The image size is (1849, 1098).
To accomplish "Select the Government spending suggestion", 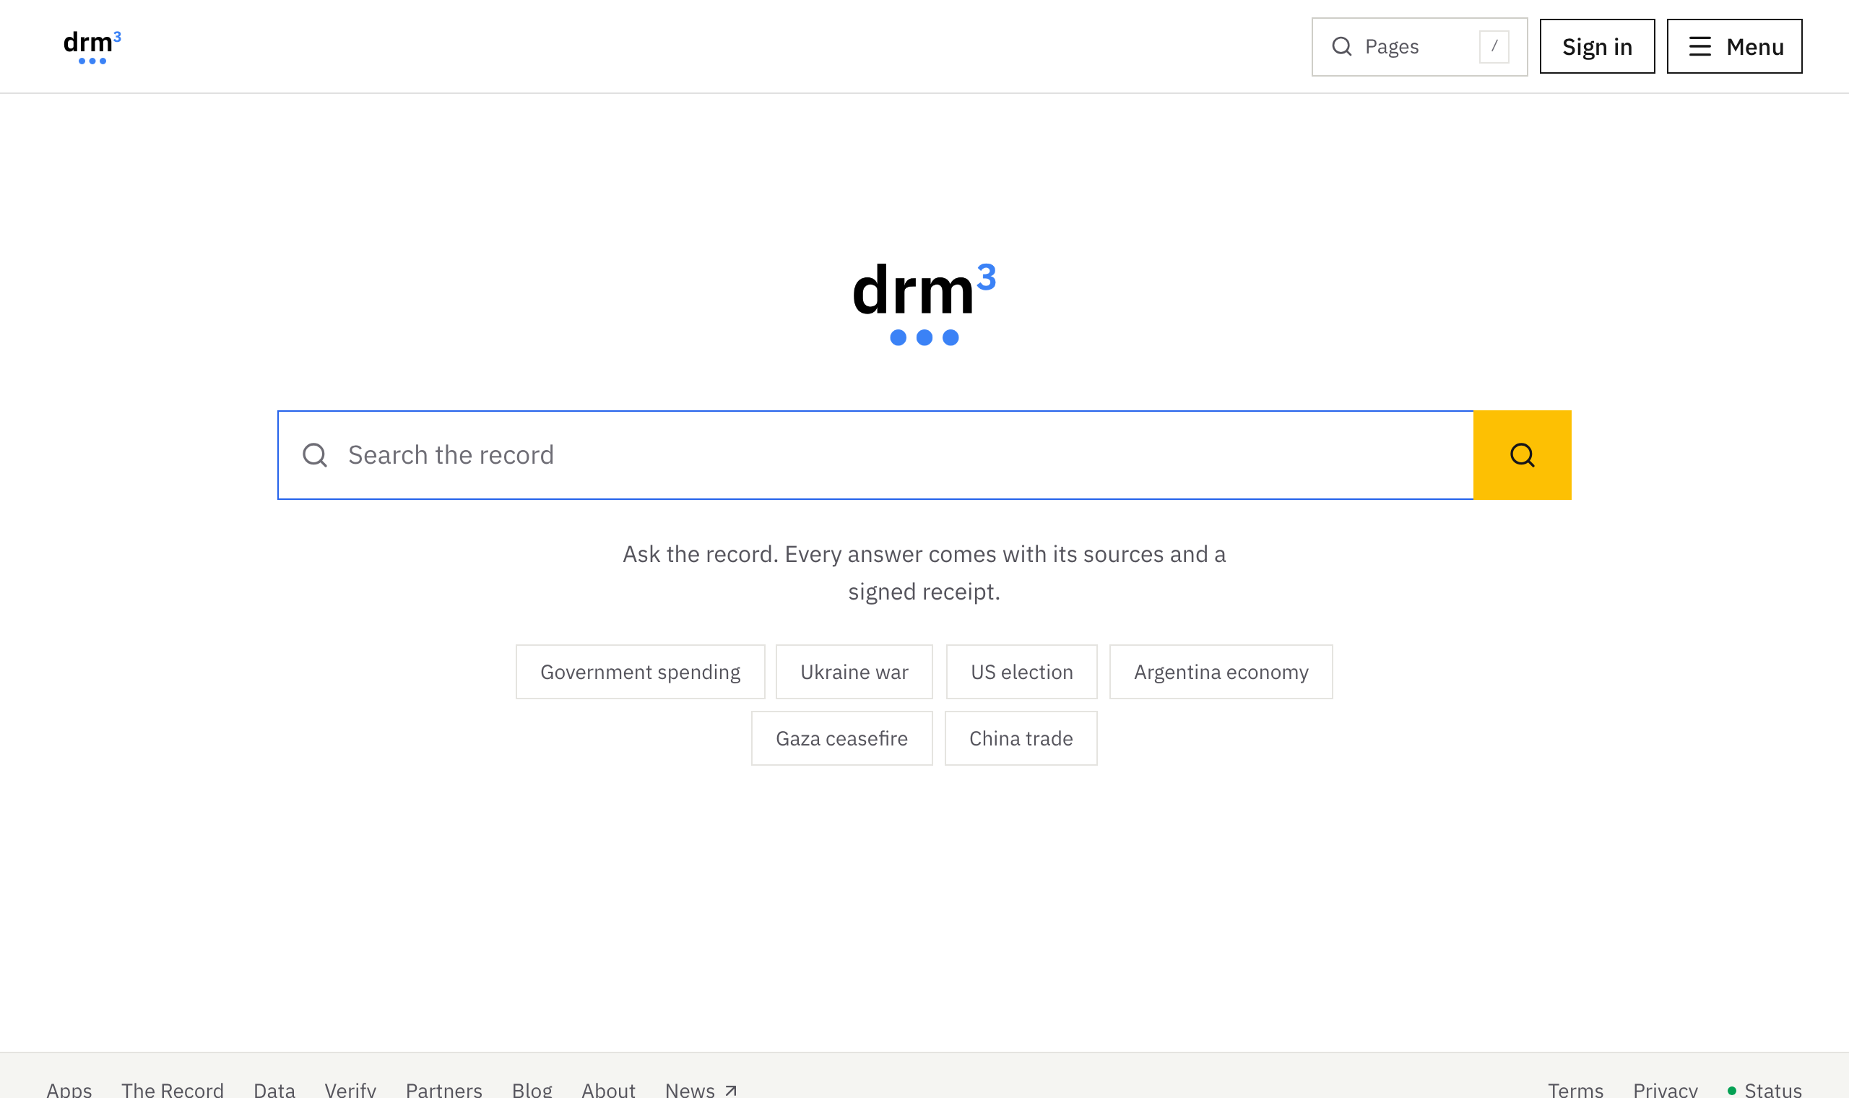I will tap(641, 672).
